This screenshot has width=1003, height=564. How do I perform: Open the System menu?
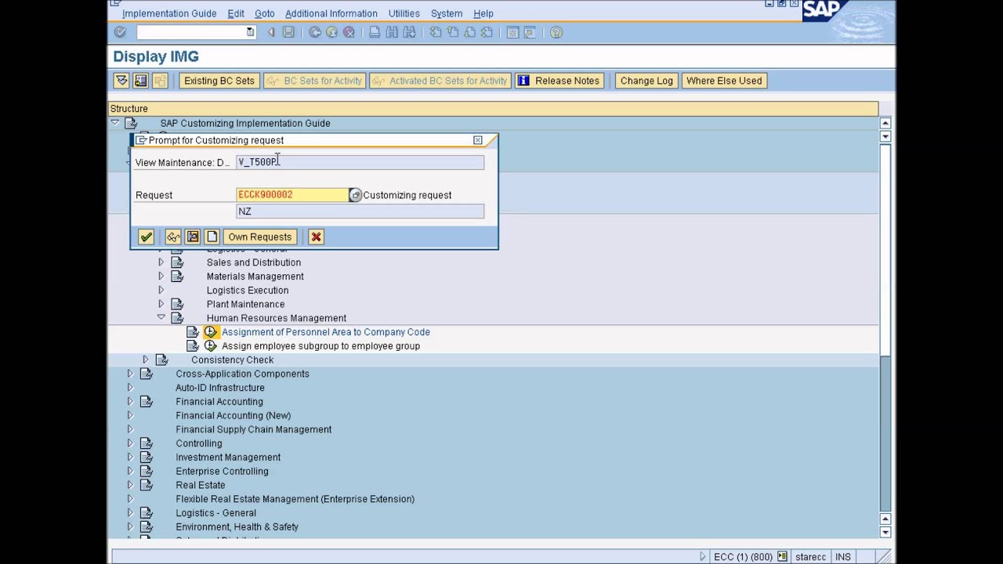coord(447,13)
